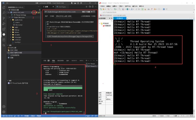Click the Xshell search magnifier toolbar icon
196x120 pixels.
120,9
